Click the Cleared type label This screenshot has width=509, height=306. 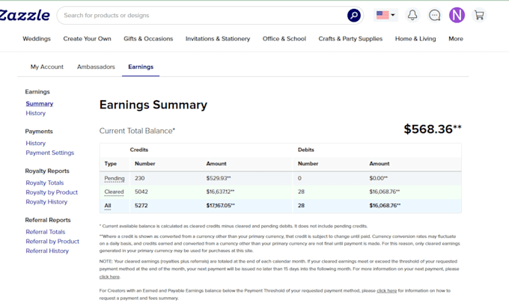click(114, 192)
